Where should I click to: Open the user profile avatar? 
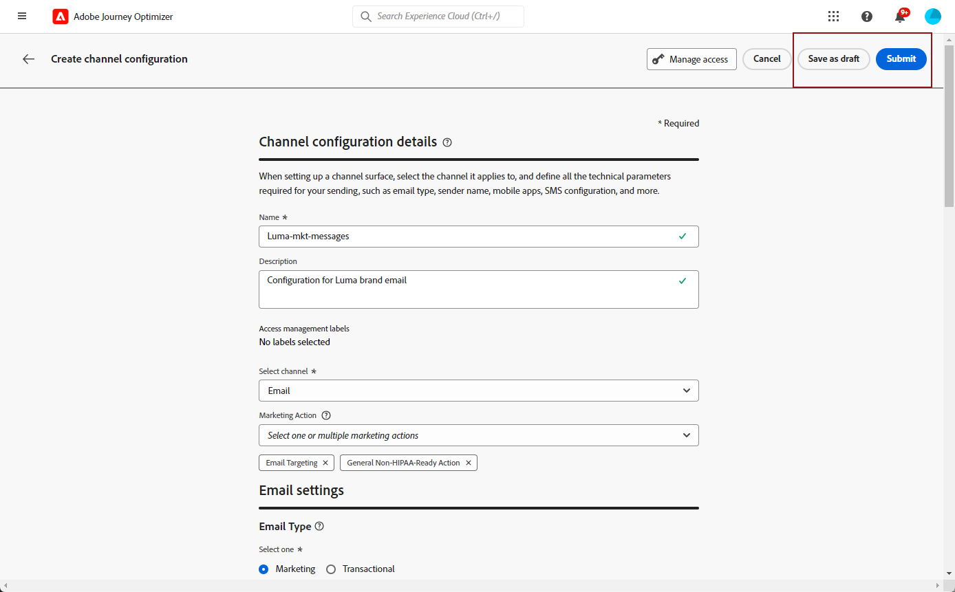coord(933,17)
